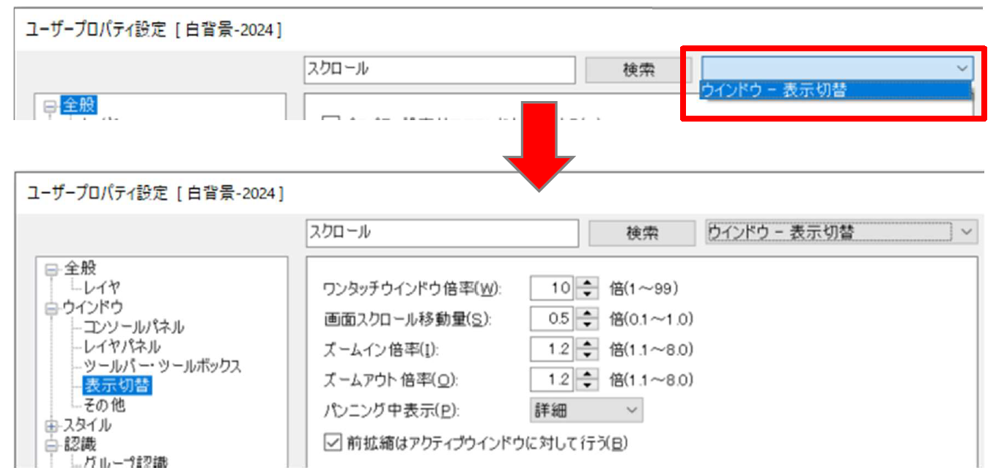
Task: Click the ズームイン倍率 value field
Action: click(x=553, y=349)
